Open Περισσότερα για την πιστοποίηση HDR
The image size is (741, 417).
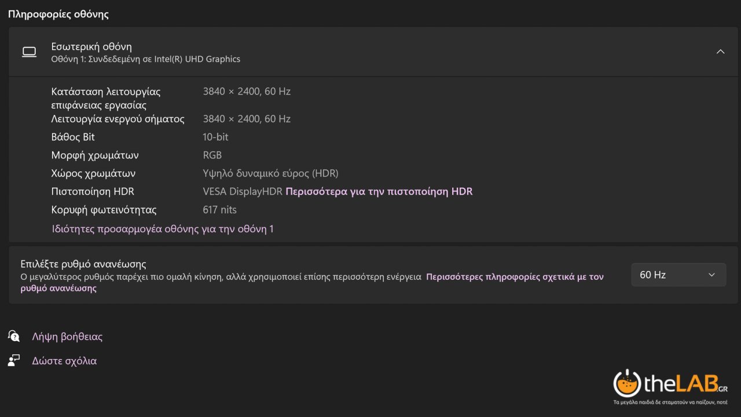[x=378, y=191]
